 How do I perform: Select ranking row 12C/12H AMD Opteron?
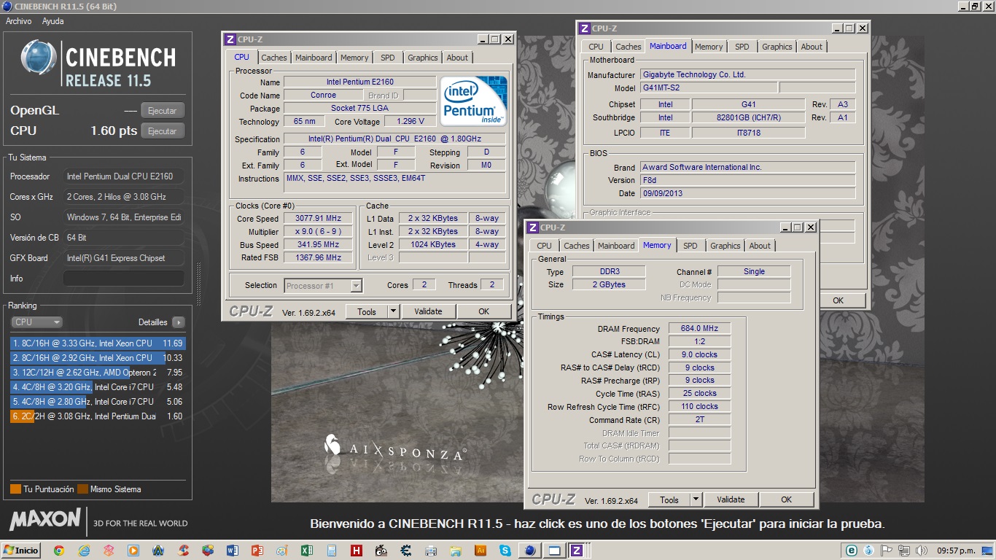98,373
